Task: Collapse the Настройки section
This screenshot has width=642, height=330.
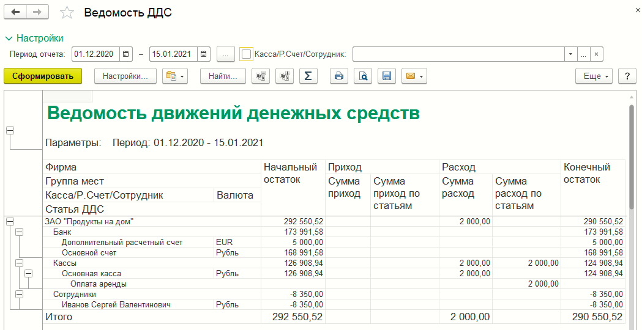Action: tap(9, 38)
